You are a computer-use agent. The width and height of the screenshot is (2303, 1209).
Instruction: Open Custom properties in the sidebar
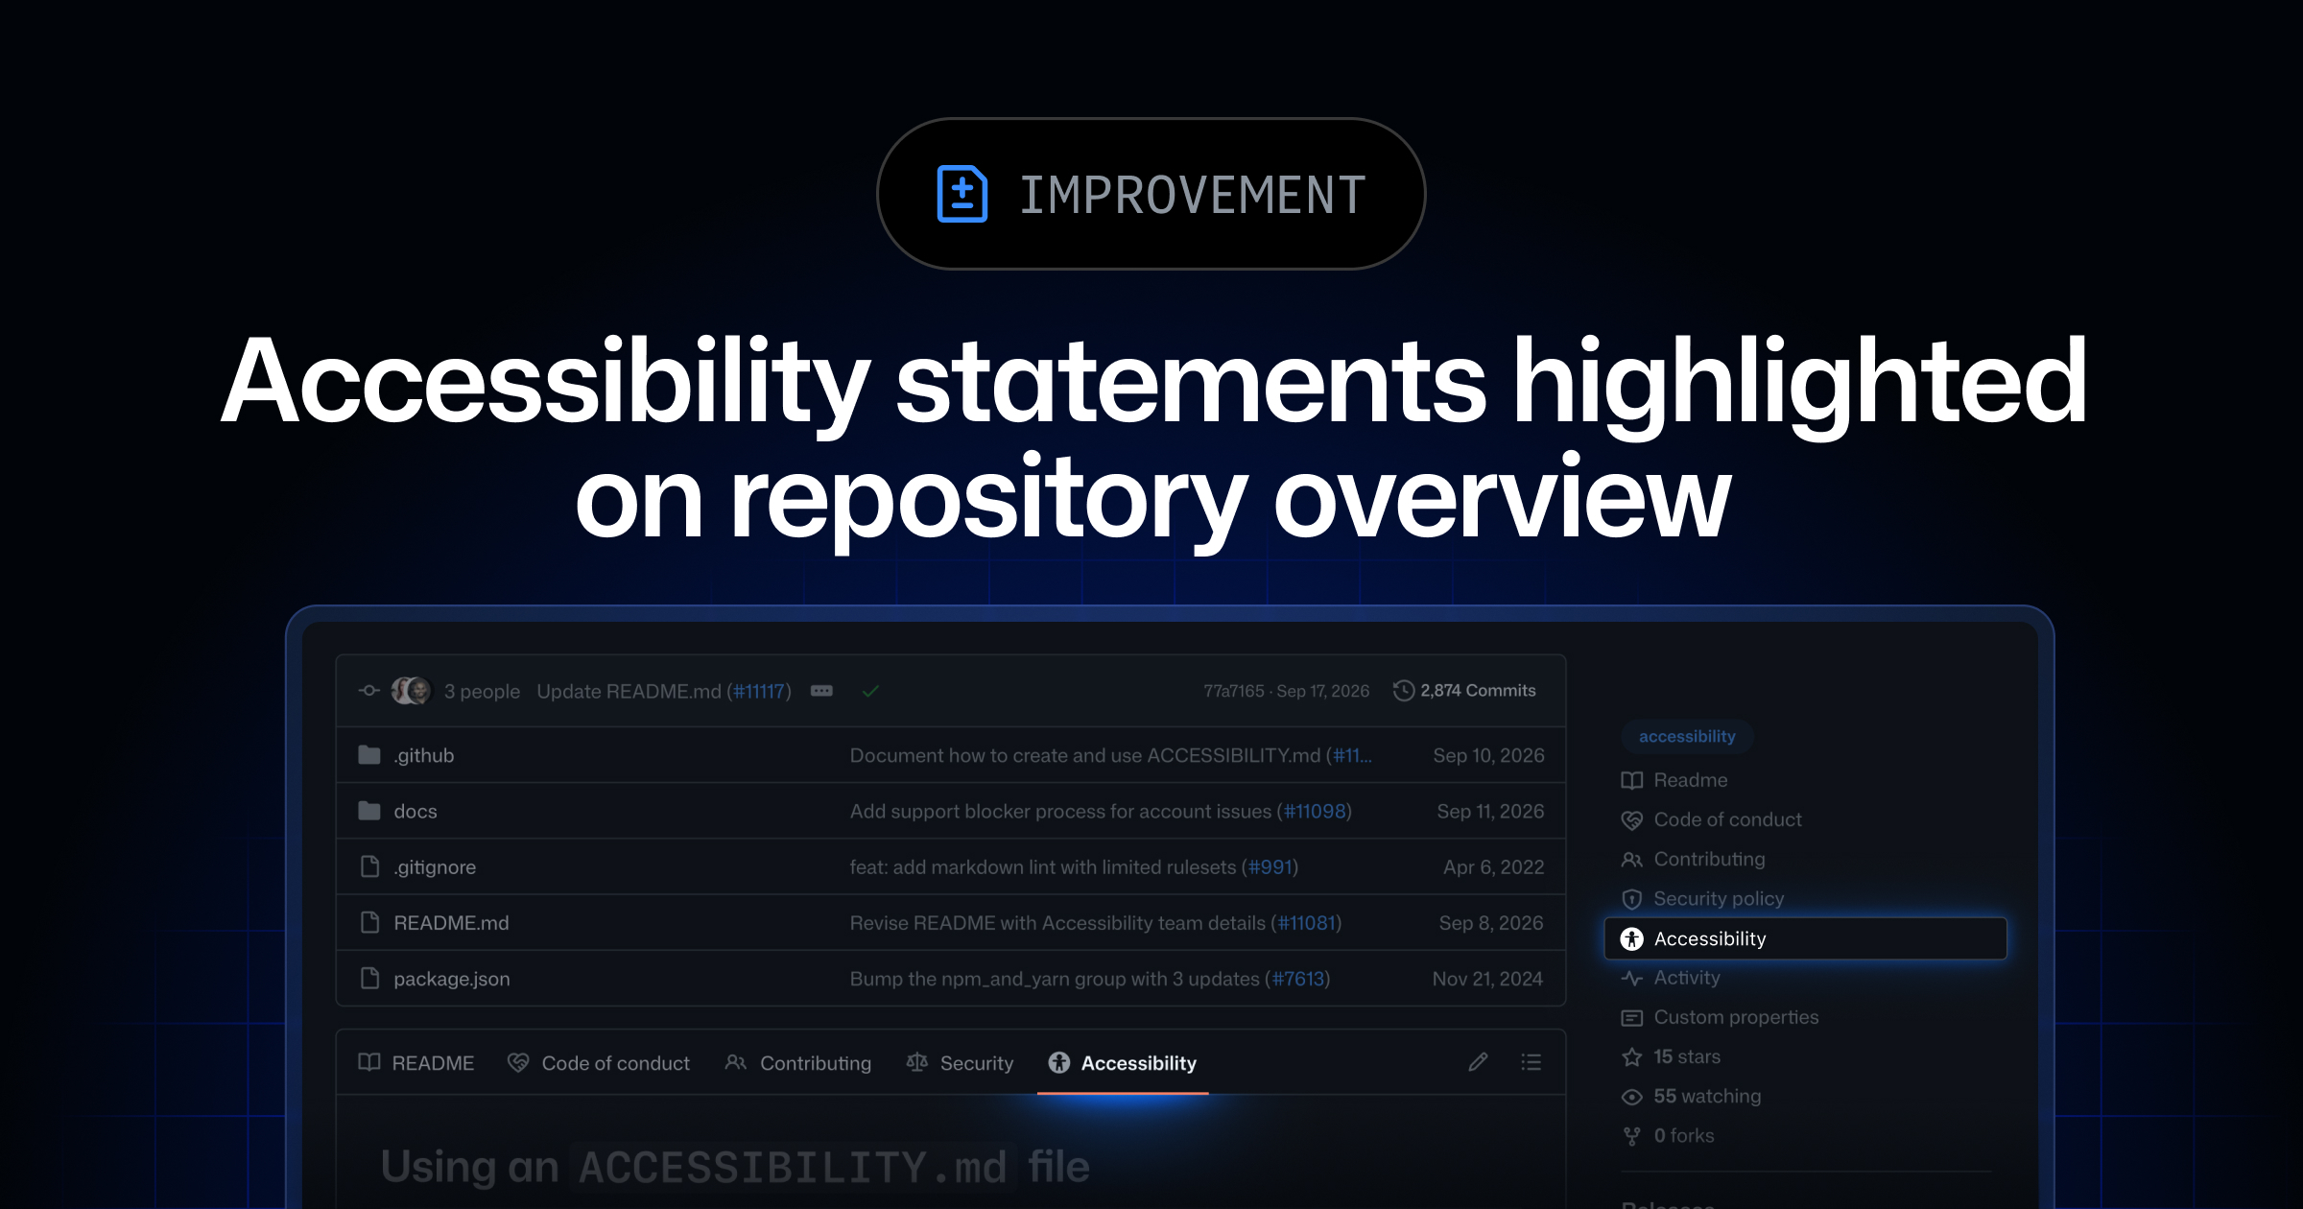(x=1737, y=1017)
